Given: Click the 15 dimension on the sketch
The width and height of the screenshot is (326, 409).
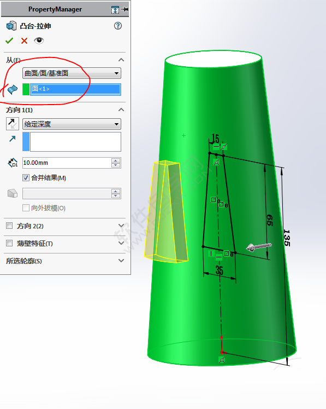Looking at the screenshot, I should (216, 139).
